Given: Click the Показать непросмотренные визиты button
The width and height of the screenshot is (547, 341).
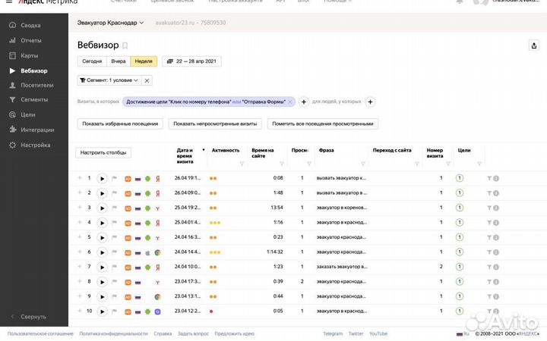Looking at the screenshot, I should click(x=215, y=124).
